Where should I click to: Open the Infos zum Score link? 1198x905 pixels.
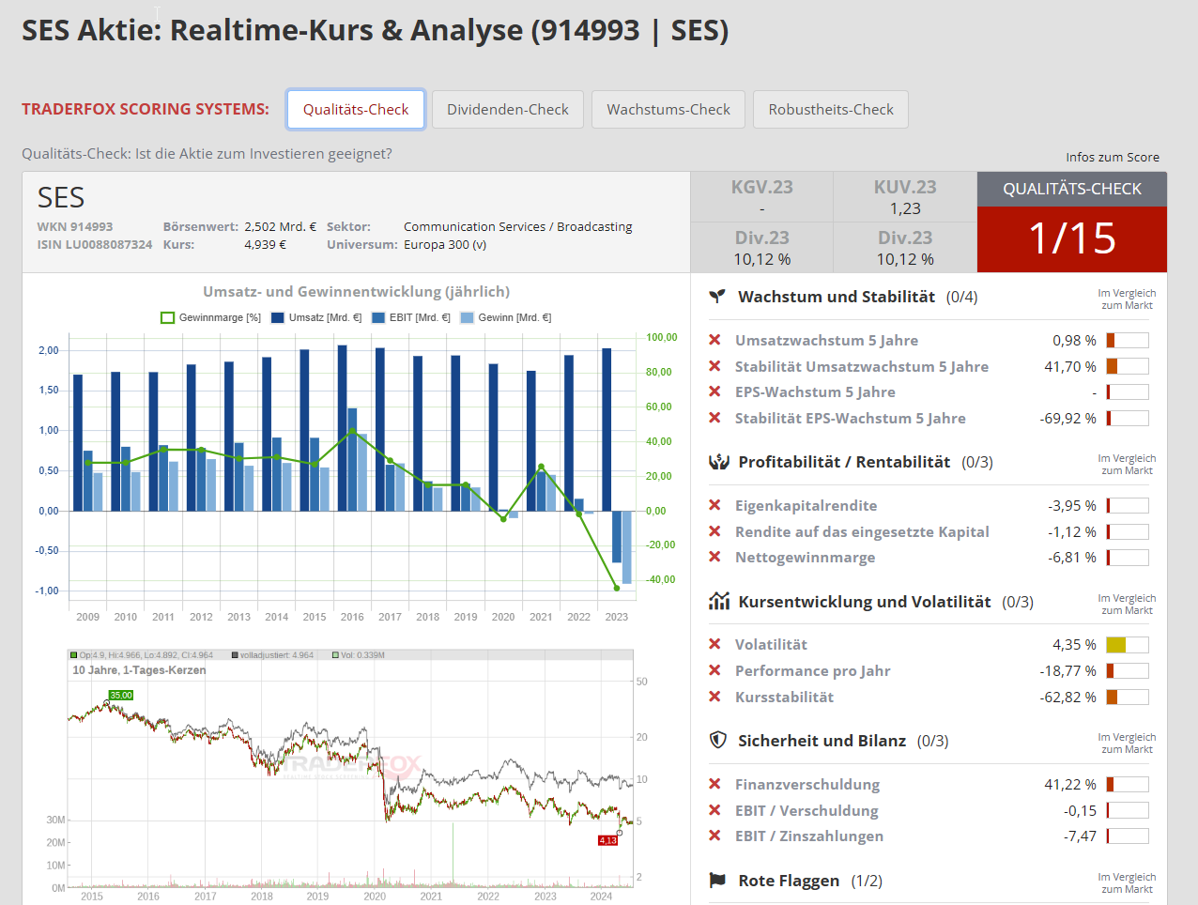coord(1112,157)
